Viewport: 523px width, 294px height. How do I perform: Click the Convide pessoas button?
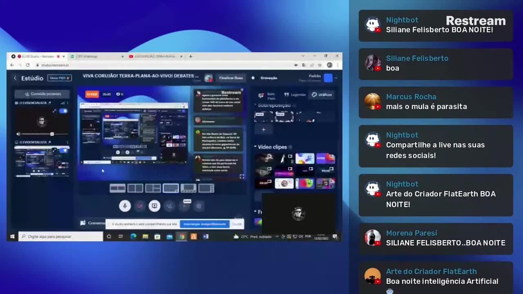tap(42, 94)
